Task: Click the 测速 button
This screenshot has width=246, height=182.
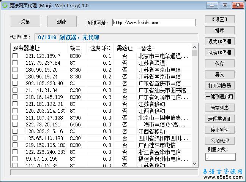Action: pyautogui.click(x=62, y=21)
